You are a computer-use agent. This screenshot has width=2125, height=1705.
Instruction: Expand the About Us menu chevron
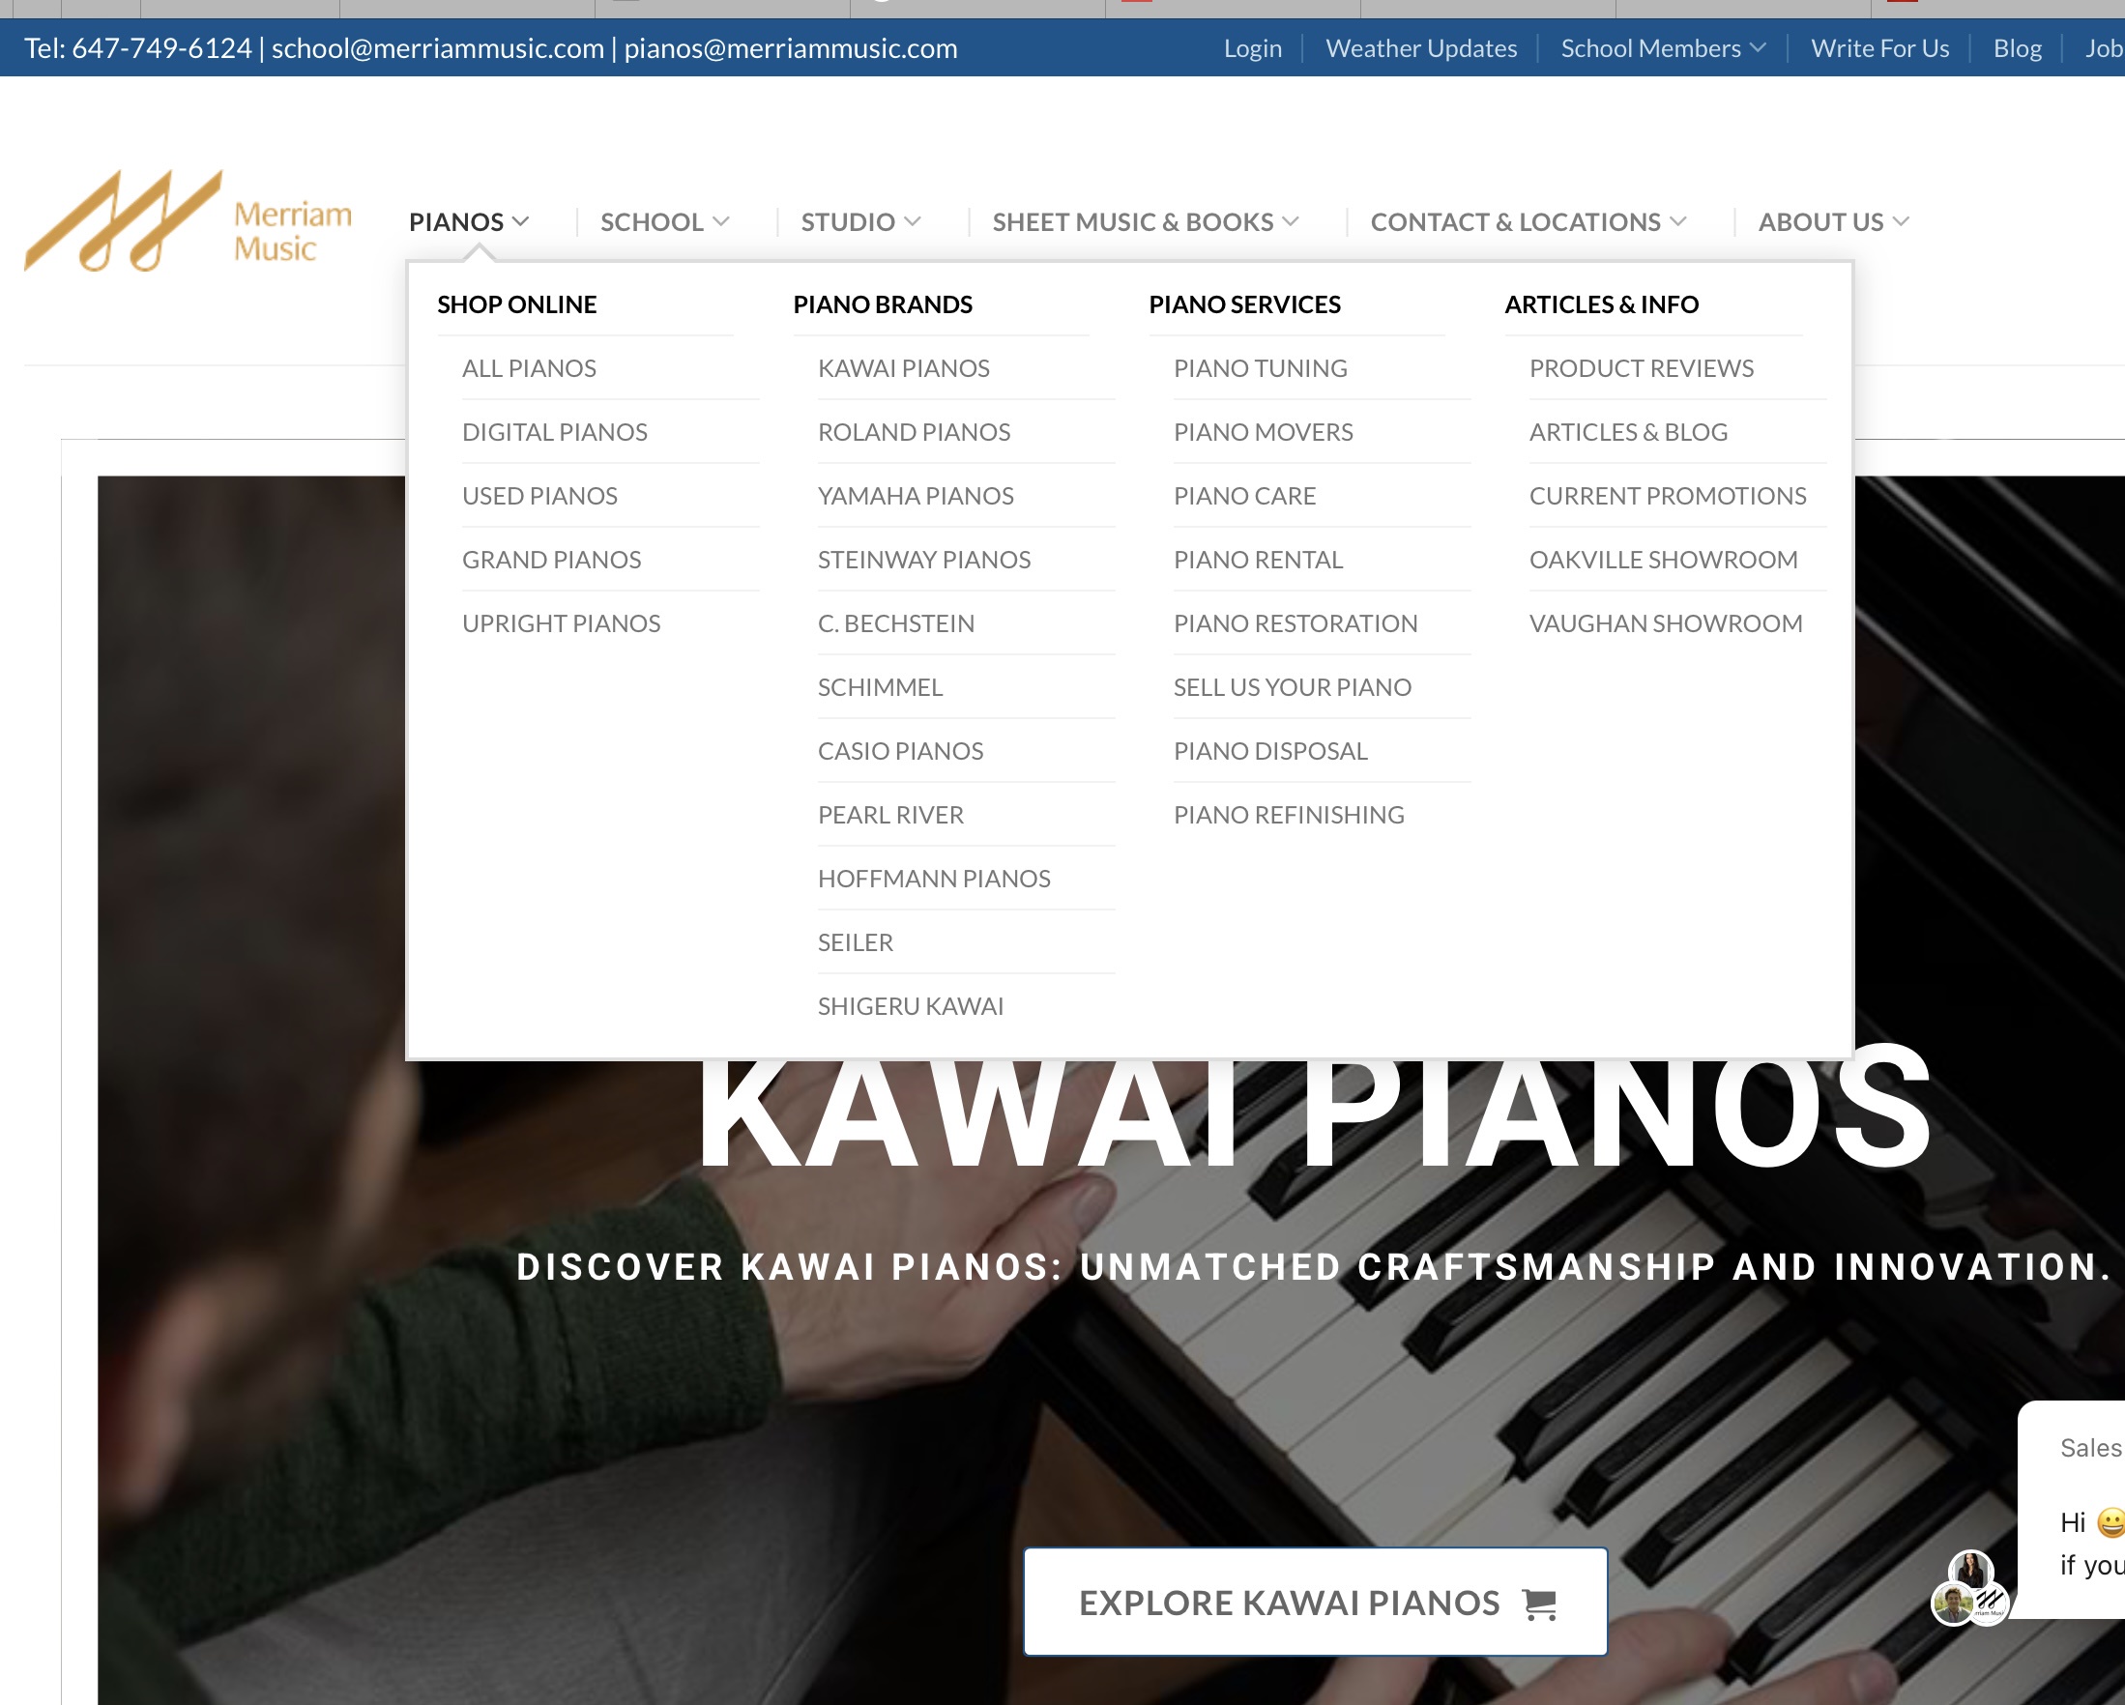pyautogui.click(x=1902, y=220)
